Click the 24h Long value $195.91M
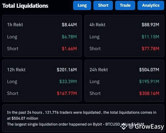The image size is (166, 133). click(149, 82)
